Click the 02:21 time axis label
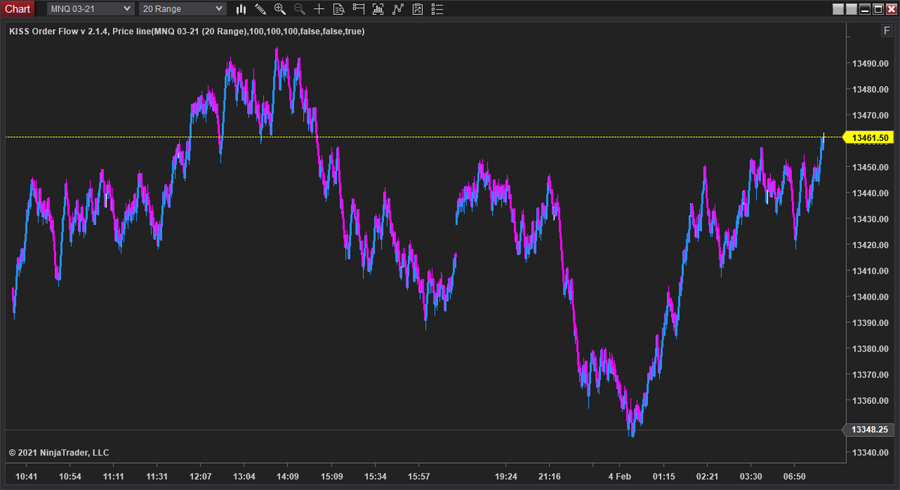The image size is (900, 490). [707, 477]
